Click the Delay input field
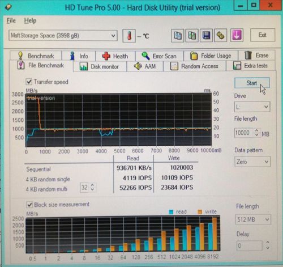The width and height of the screenshot is (283, 267). [249, 245]
